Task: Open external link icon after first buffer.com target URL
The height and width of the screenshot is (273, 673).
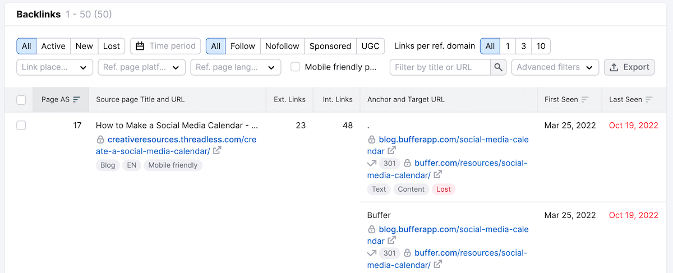Action: click(437, 175)
